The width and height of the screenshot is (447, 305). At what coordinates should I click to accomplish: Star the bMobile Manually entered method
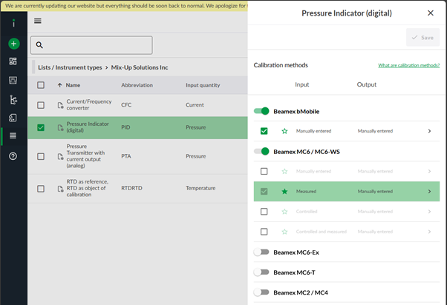[284, 131]
